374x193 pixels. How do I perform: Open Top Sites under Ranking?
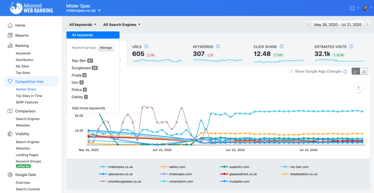pos(23,73)
